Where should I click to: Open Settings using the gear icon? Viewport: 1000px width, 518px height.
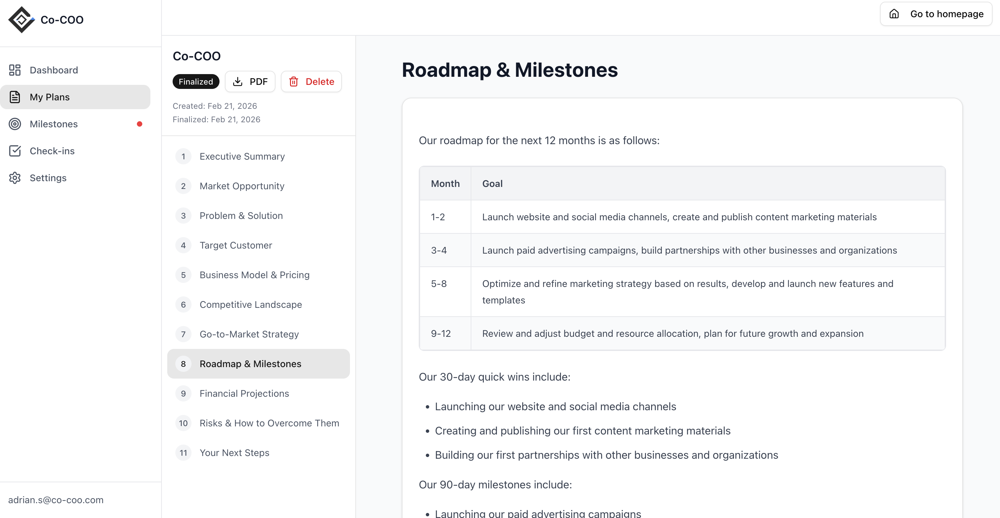(15, 177)
